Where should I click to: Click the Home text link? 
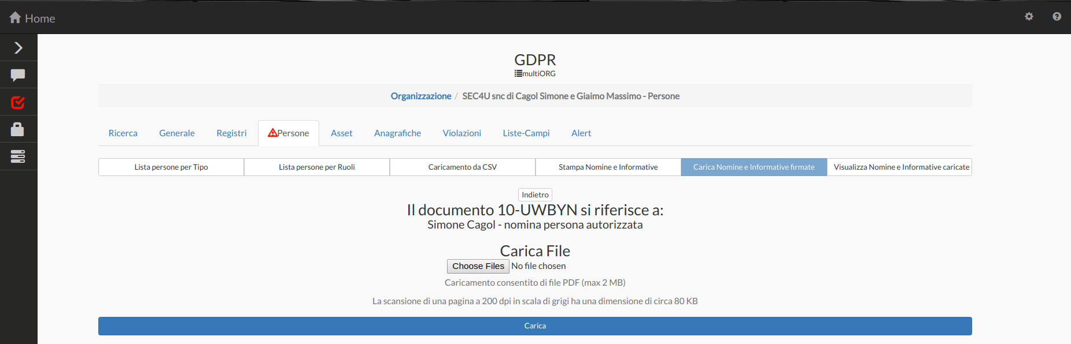pyautogui.click(x=40, y=18)
